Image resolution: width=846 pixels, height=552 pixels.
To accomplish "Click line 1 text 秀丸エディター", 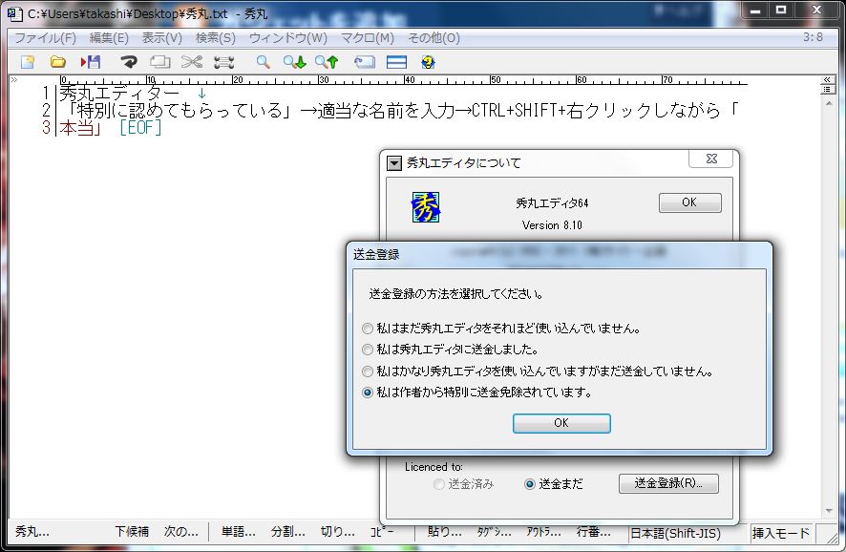I will (x=118, y=94).
